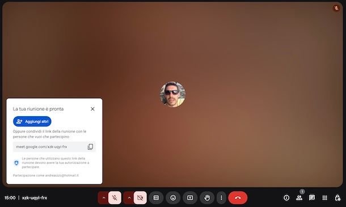Send a reaction emoji

tap(173, 198)
